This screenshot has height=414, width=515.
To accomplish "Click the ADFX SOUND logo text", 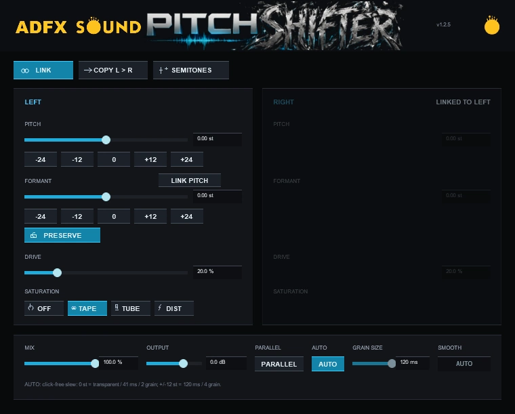I will (79, 26).
